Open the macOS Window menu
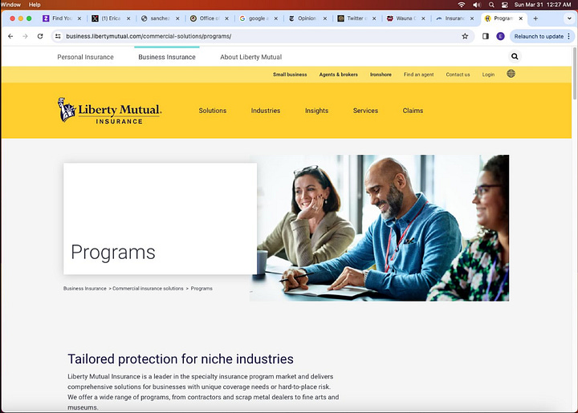This screenshot has height=413, width=578. point(10,5)
